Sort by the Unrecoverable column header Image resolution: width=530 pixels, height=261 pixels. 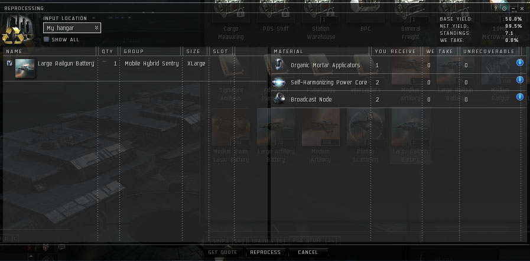[x=489, y=51]
